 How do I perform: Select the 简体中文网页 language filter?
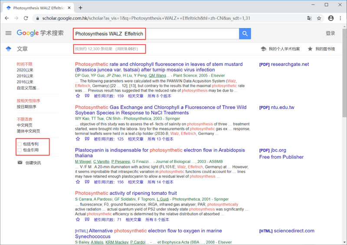(28, 131)
